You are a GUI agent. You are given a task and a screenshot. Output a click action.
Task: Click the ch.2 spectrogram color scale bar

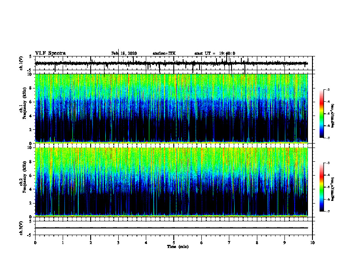point(322,187)
